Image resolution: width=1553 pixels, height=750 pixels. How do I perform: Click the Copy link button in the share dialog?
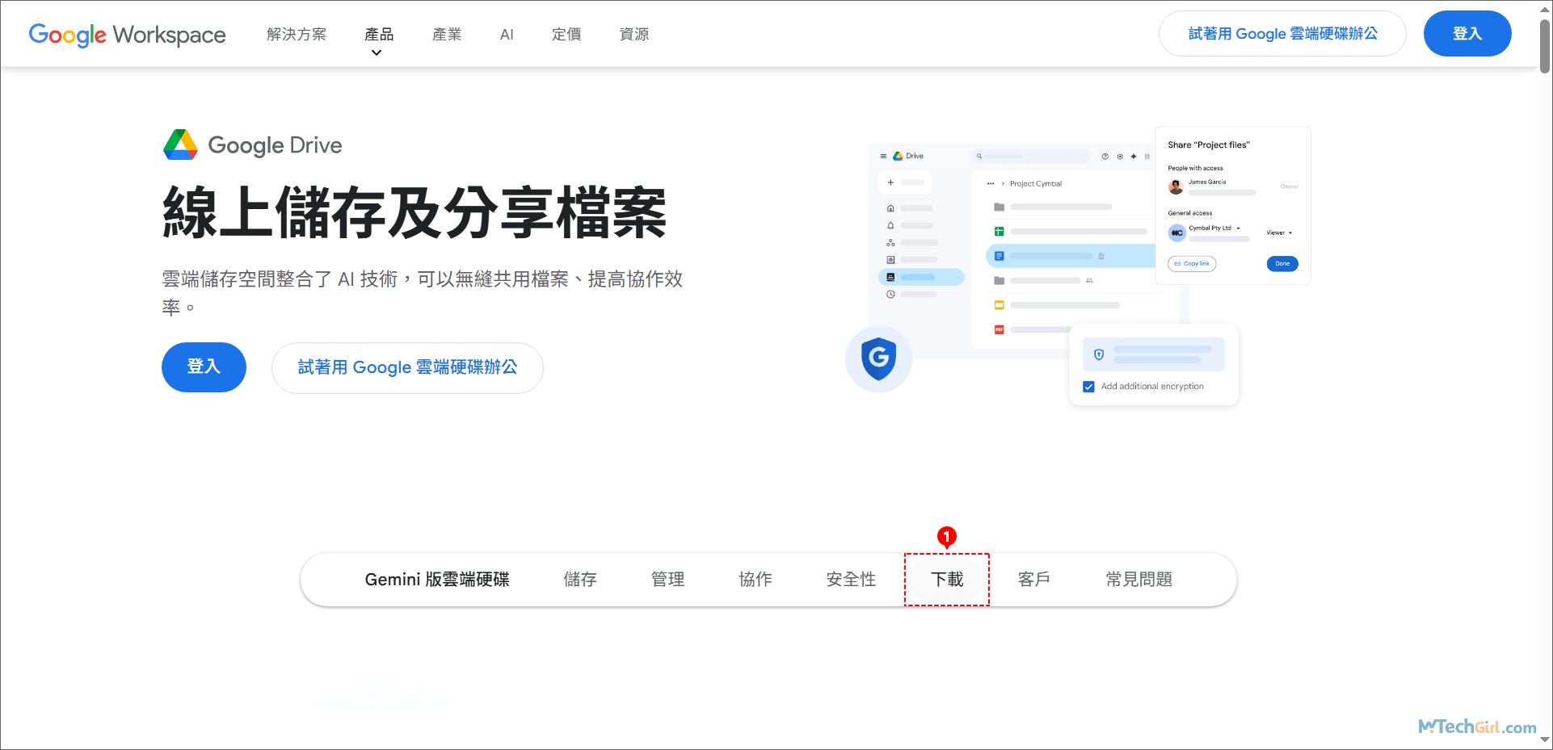point(1191,263)
